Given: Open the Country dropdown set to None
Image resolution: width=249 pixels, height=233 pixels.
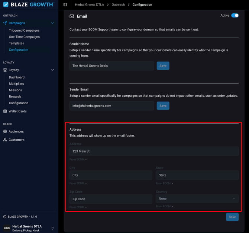Looking at the screenshot, I should pos(197,199).
